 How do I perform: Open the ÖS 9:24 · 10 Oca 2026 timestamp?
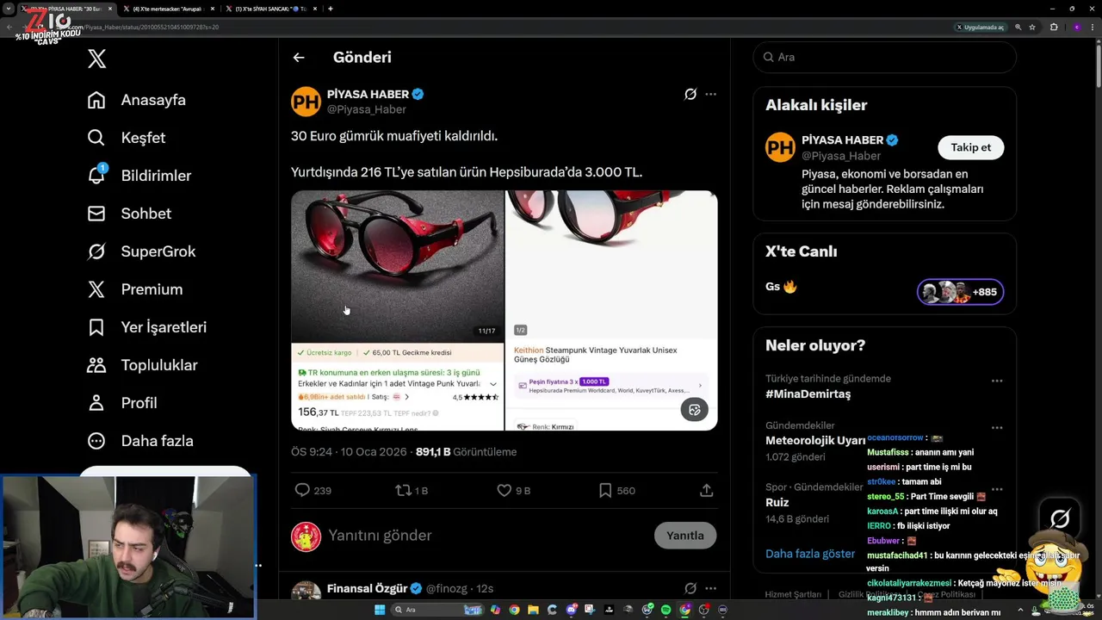pyautogui.click(x=350, y=452)
